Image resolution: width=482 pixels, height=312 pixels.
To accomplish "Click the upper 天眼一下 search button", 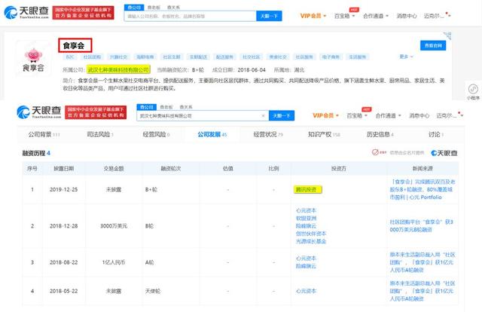I will [269, 16].
